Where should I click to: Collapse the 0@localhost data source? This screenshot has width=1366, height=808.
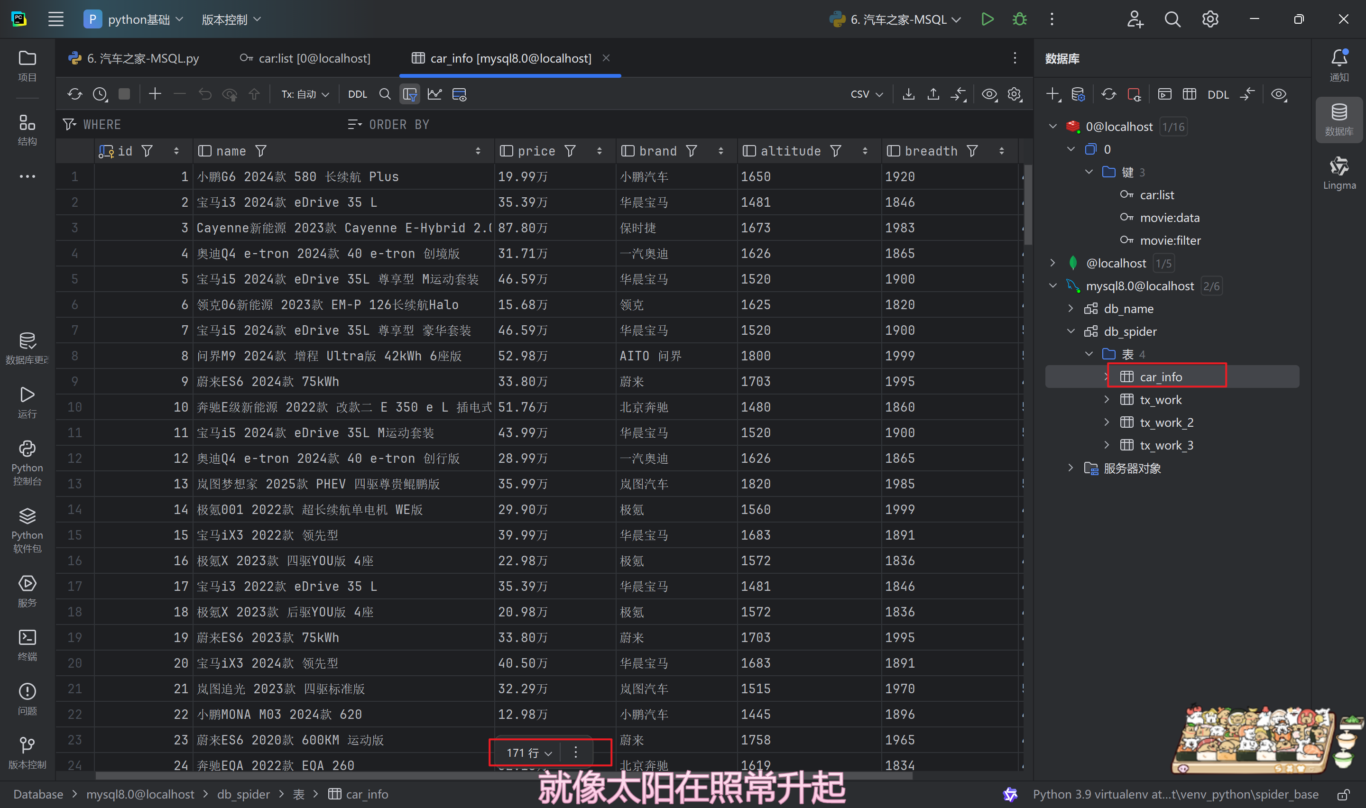click(x=1052, y=126)
